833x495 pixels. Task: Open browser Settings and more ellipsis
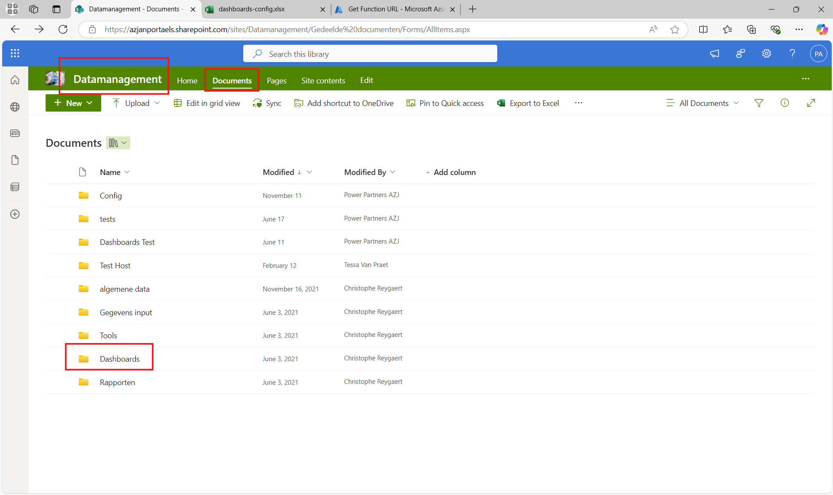point(799,30)
